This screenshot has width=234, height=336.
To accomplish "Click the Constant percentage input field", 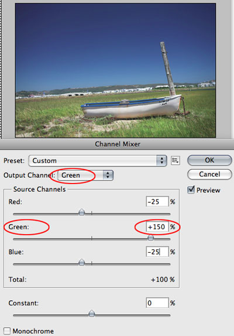I will 157,303.
